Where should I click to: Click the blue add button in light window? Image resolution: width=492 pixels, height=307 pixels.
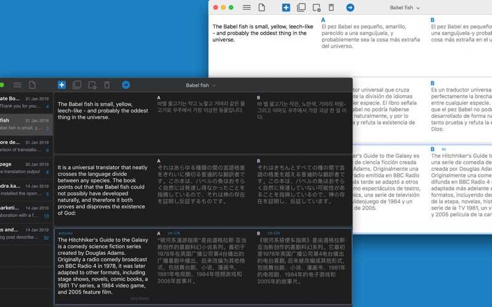[286, 7]
